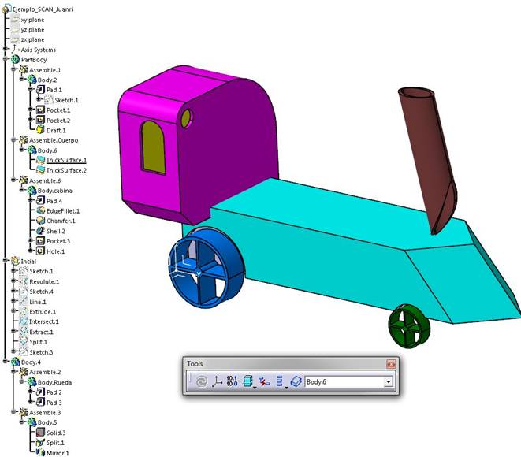Select the xy plane tree item
Screen dimensions: 521x457
pos(32,19)
